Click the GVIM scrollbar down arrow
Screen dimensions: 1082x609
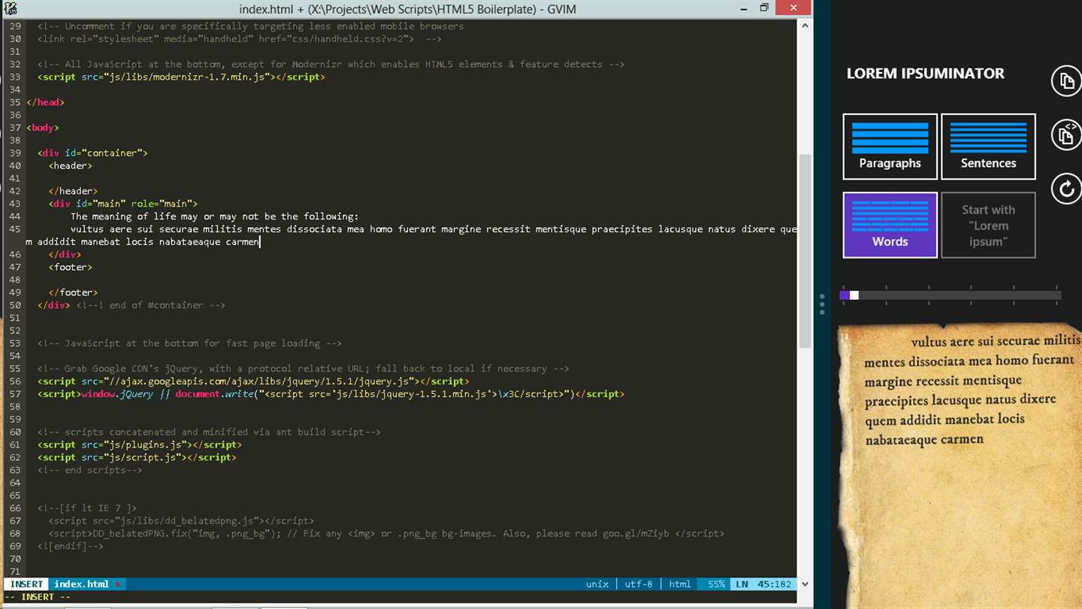(805, 584)
